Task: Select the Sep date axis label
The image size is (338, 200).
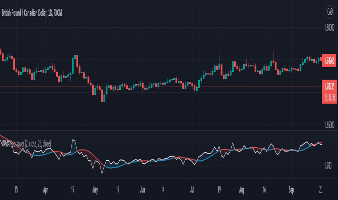Action: tap(291, 190)
